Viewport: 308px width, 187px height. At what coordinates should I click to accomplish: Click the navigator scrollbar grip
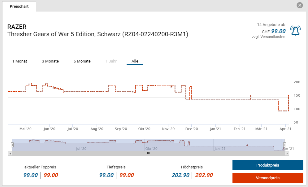[x=148, y=153]
